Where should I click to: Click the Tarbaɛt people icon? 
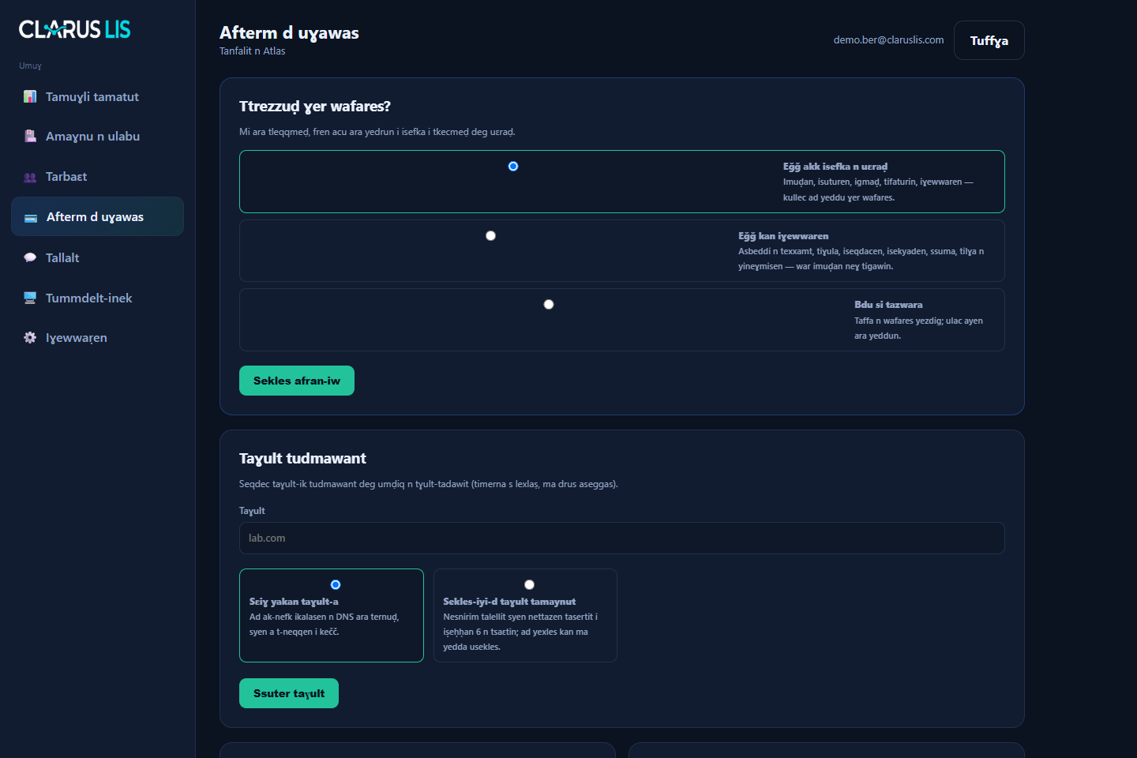[x=30, y=177]
